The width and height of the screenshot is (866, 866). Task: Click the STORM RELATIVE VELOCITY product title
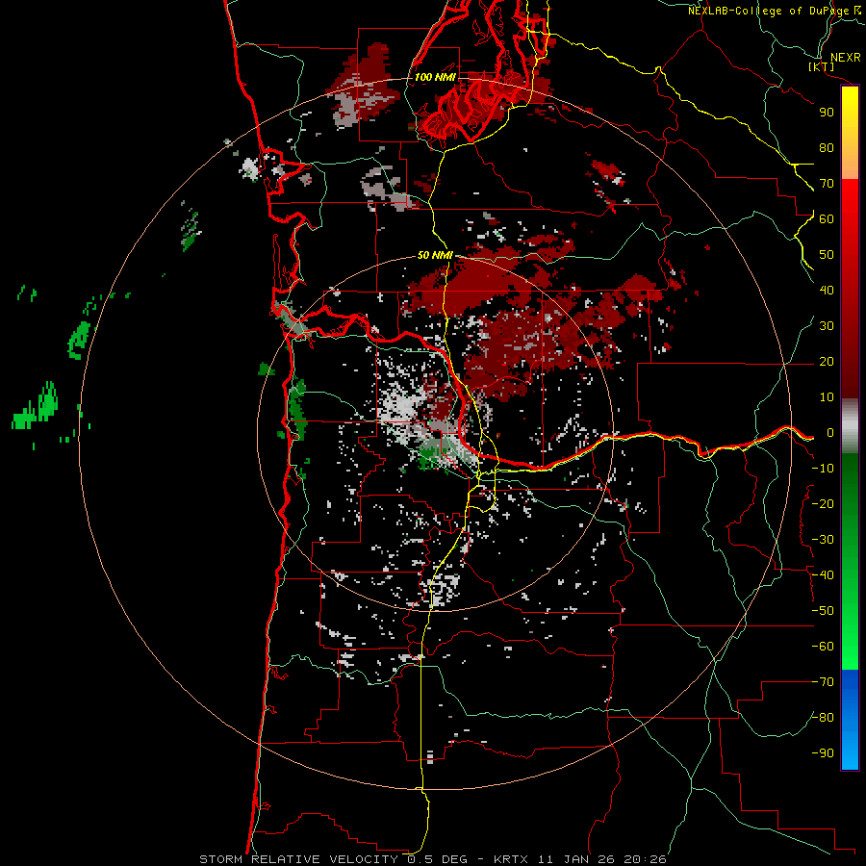tap(298, 859)
